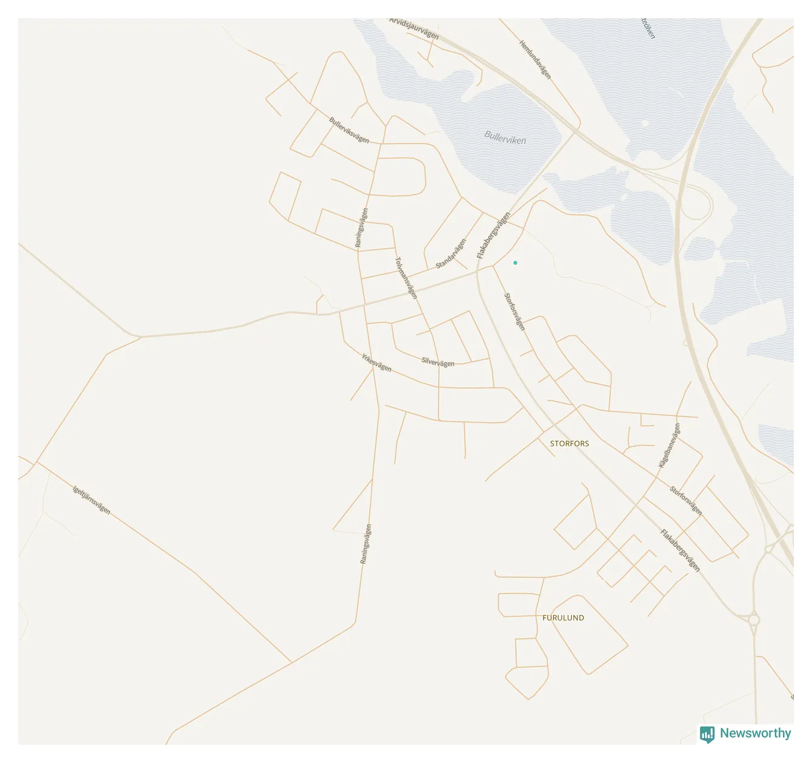Open the Newsworthy brand text link

tap(755, 733)
